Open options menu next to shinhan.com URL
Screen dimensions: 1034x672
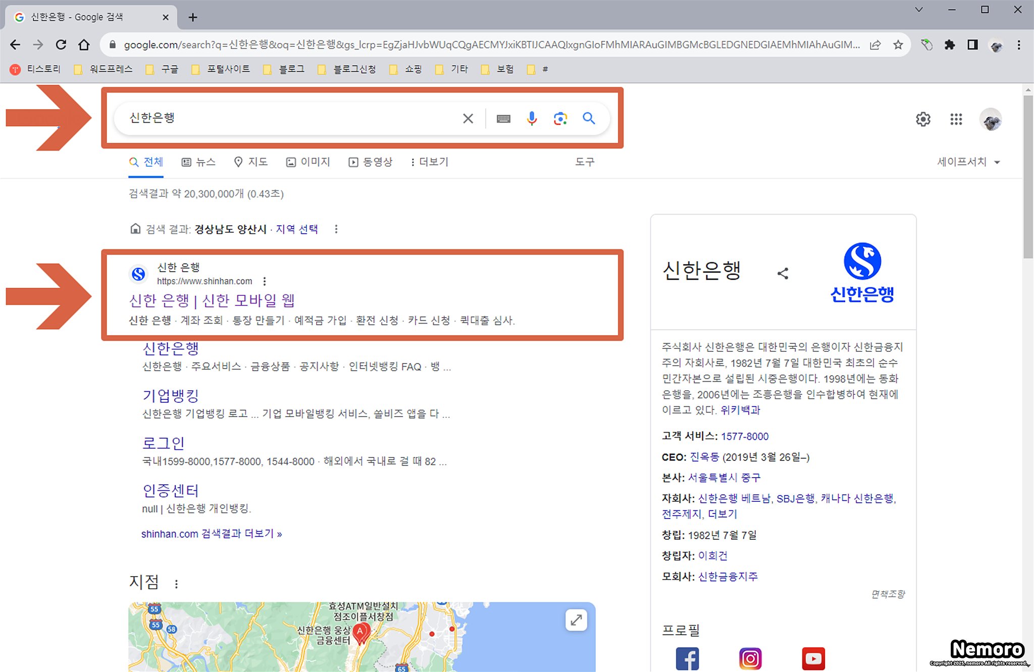point(265,281)
